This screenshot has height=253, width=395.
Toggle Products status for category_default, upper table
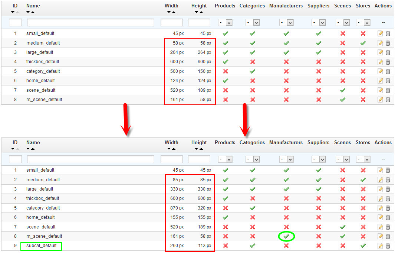click(225, 71)
